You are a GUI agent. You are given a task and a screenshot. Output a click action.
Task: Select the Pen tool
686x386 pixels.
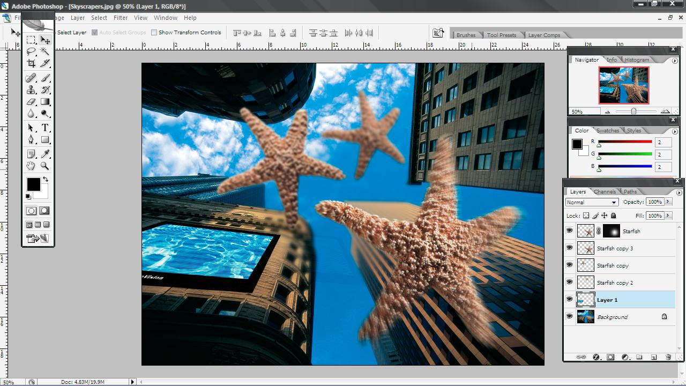(31, 139)
